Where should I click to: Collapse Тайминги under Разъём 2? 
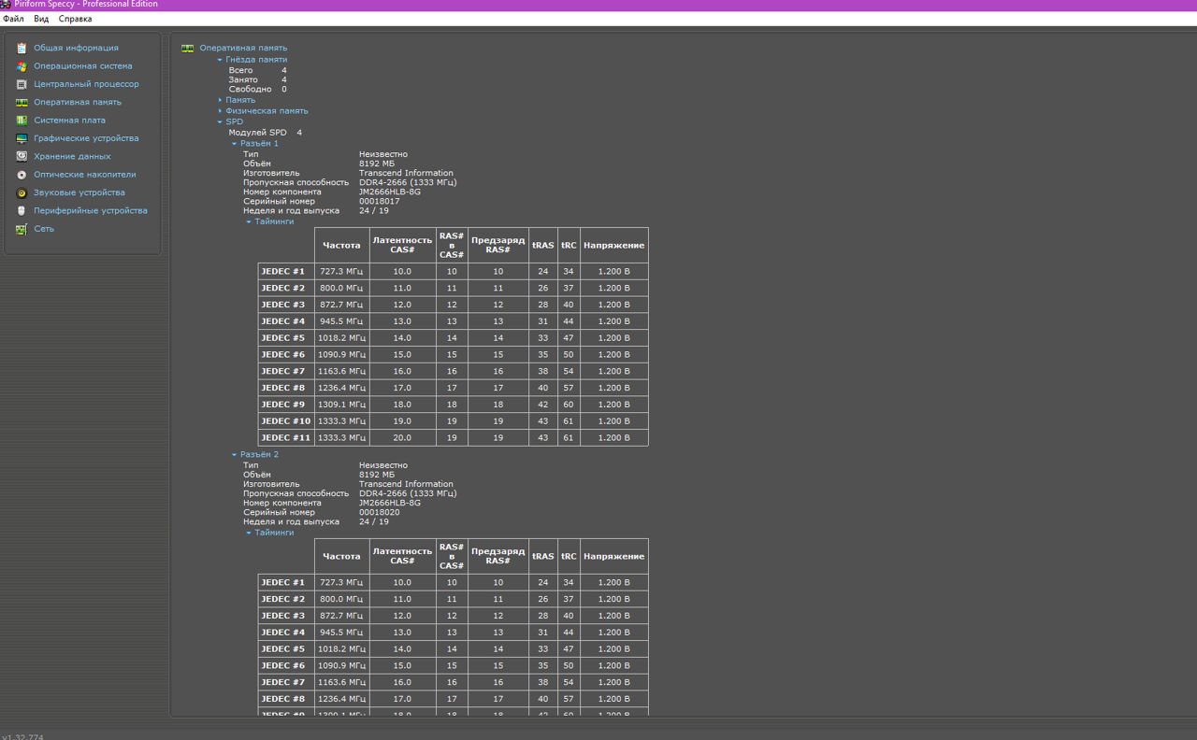point(250,534)
